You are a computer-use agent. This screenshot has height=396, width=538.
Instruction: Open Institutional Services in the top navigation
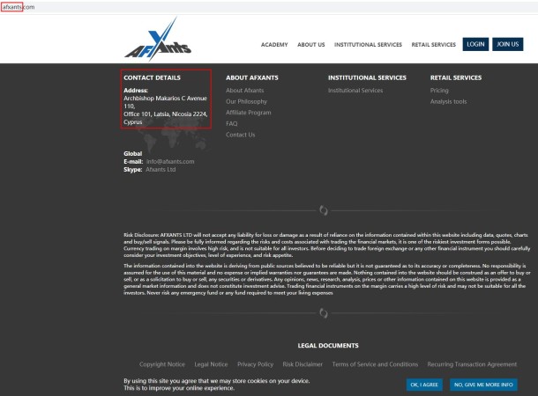(368, 45)
